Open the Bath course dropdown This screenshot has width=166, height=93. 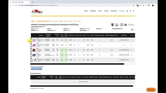pyautogui.click(x=34, y=21)
